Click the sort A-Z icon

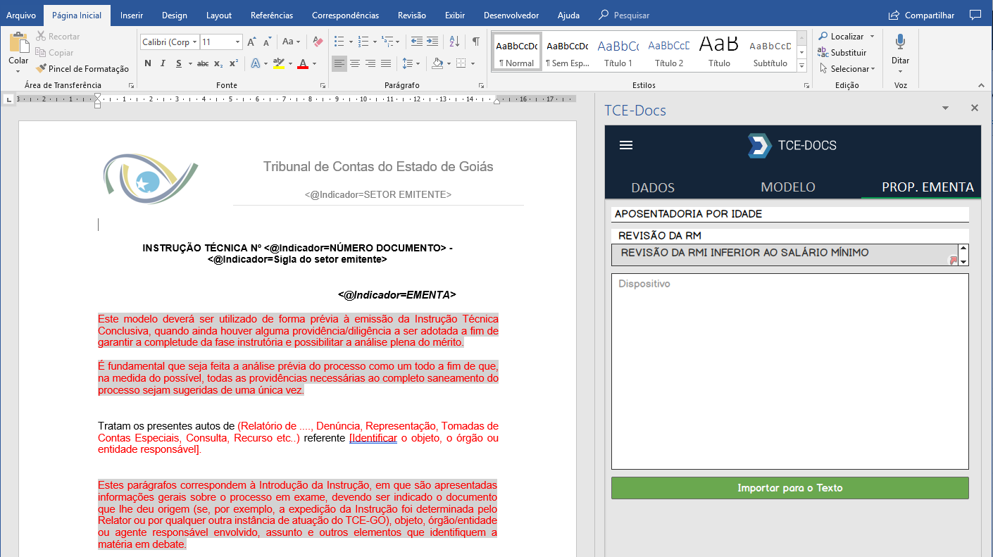click(454, 42)
